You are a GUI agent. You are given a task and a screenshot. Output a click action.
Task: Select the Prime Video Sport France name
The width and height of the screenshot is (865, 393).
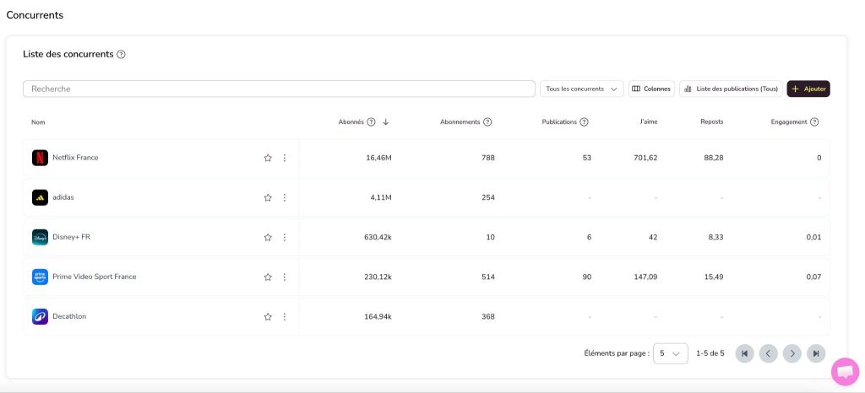pos(95,277)
